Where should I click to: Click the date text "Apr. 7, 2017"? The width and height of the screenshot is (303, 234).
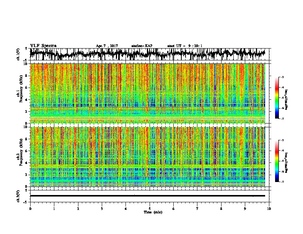pyautogui.click(x=107, y=46)
